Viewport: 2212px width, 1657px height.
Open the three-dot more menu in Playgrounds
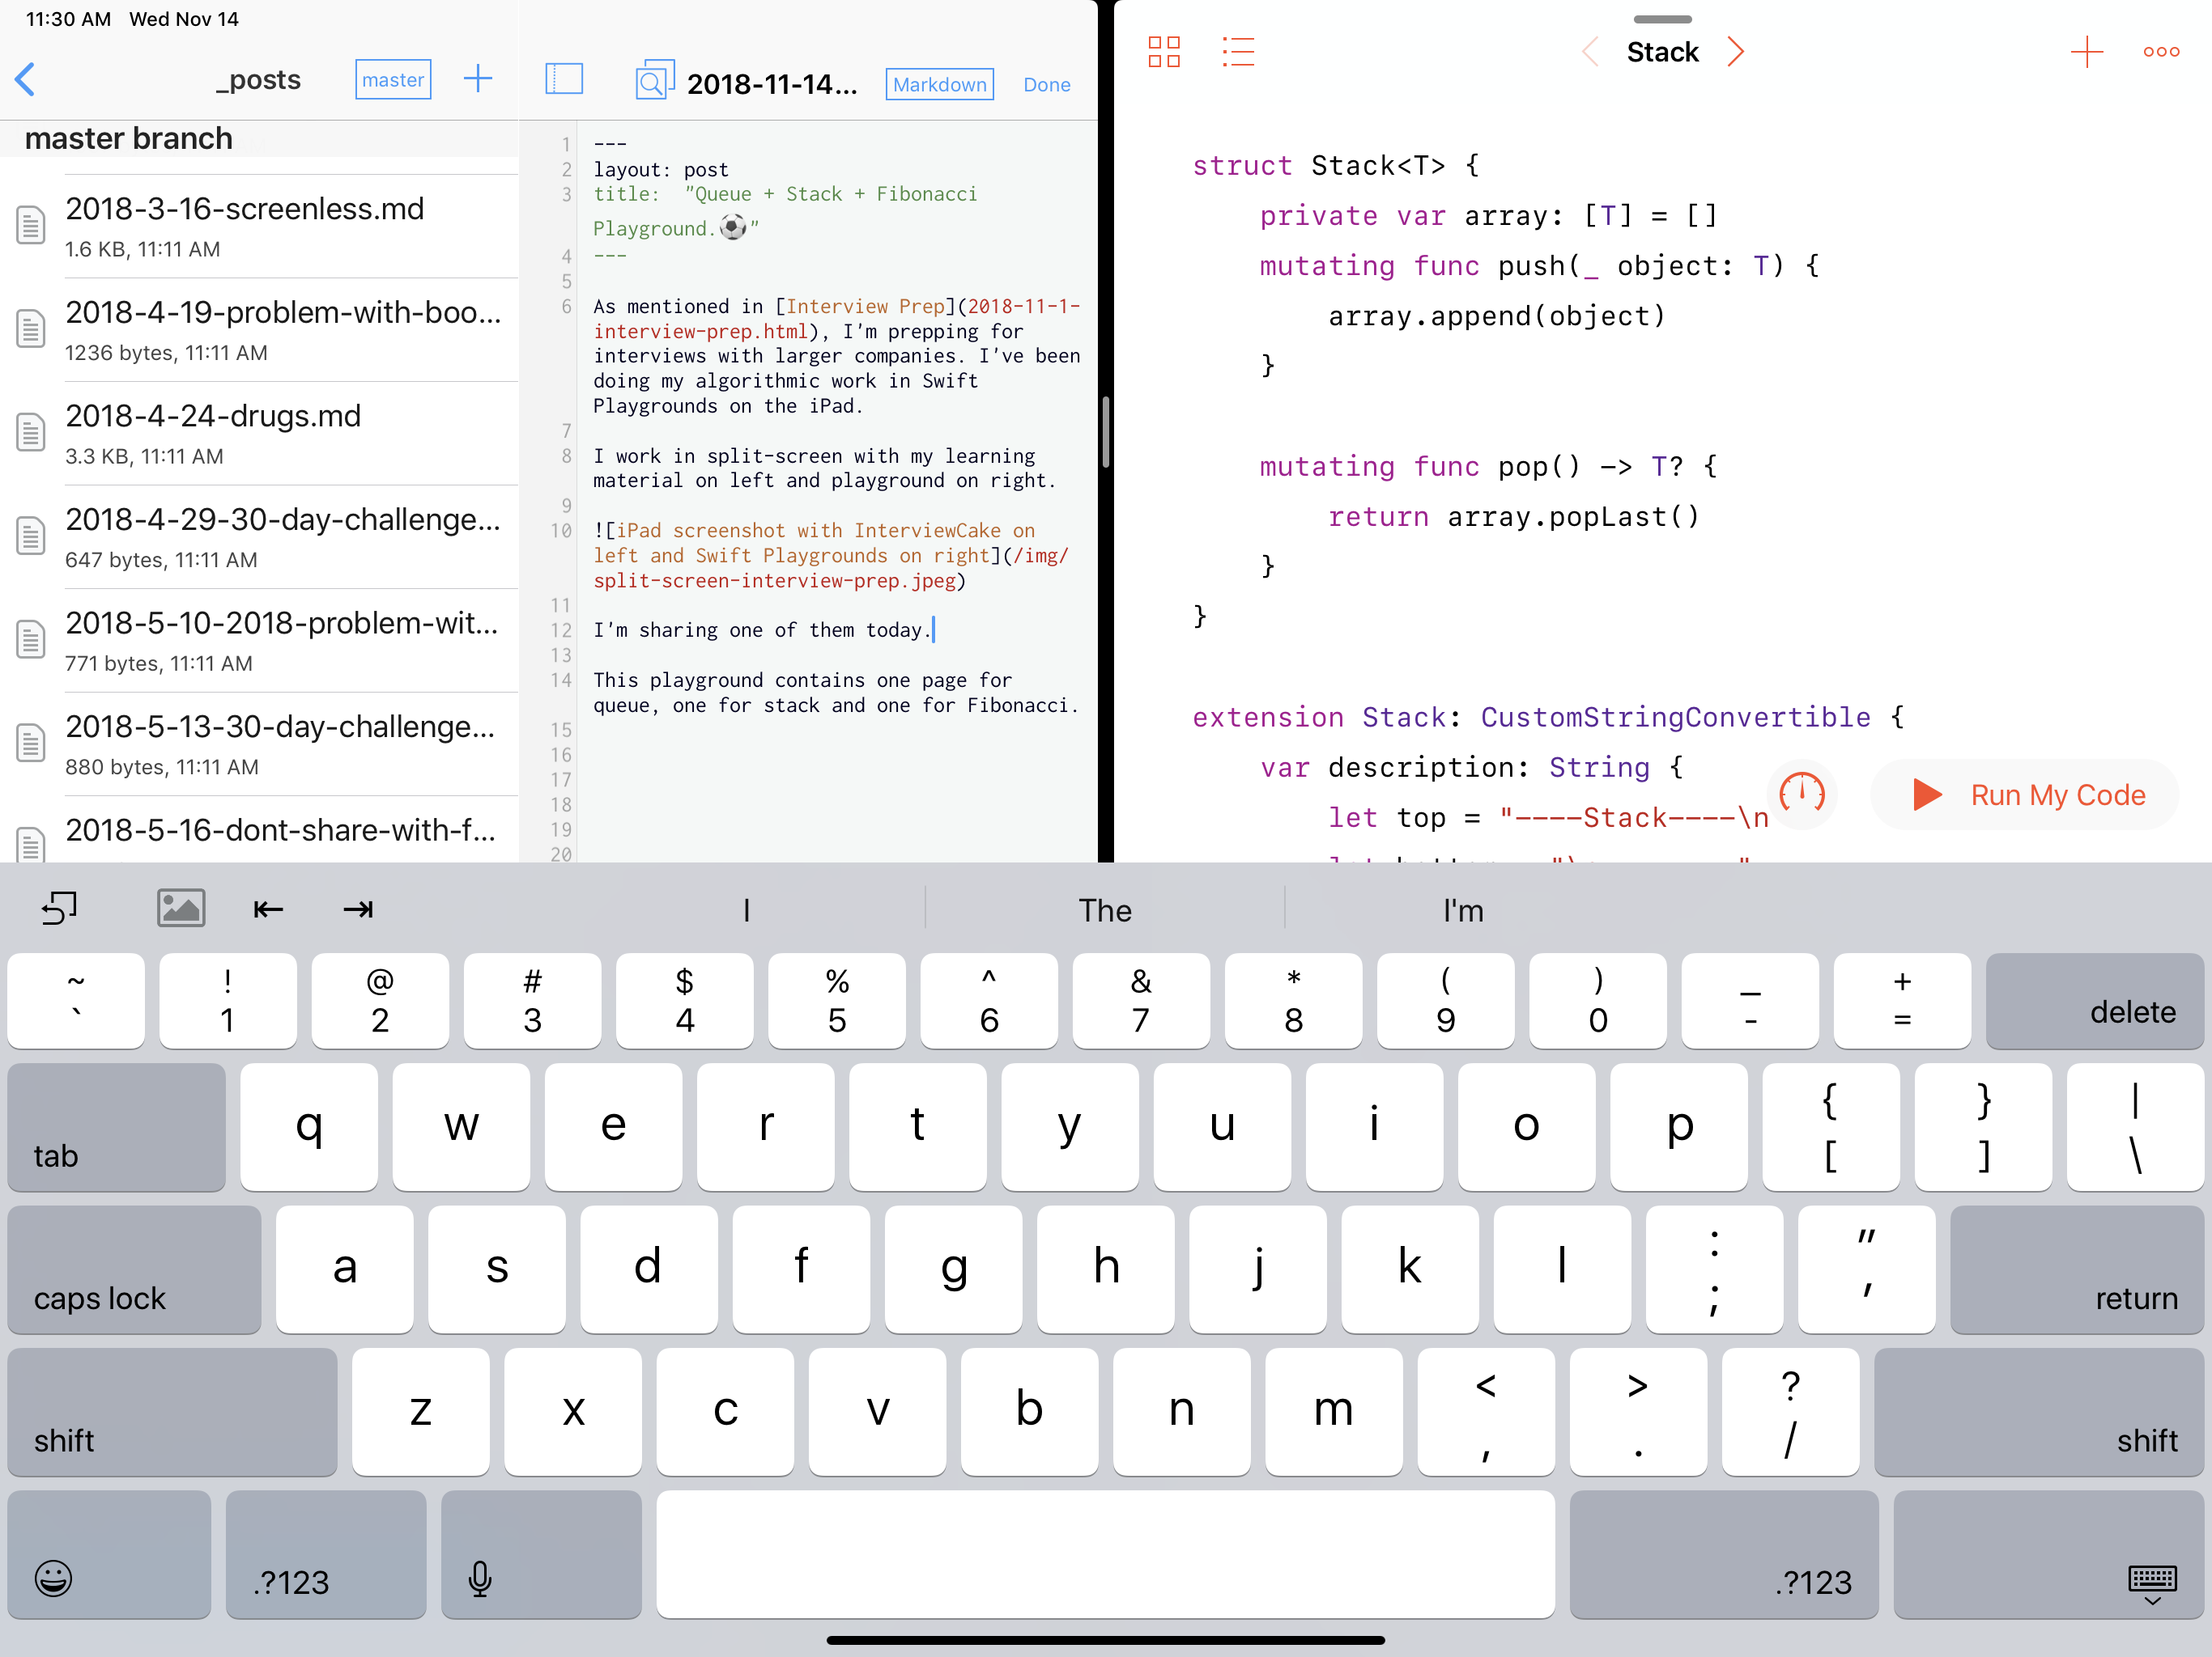2161,52
